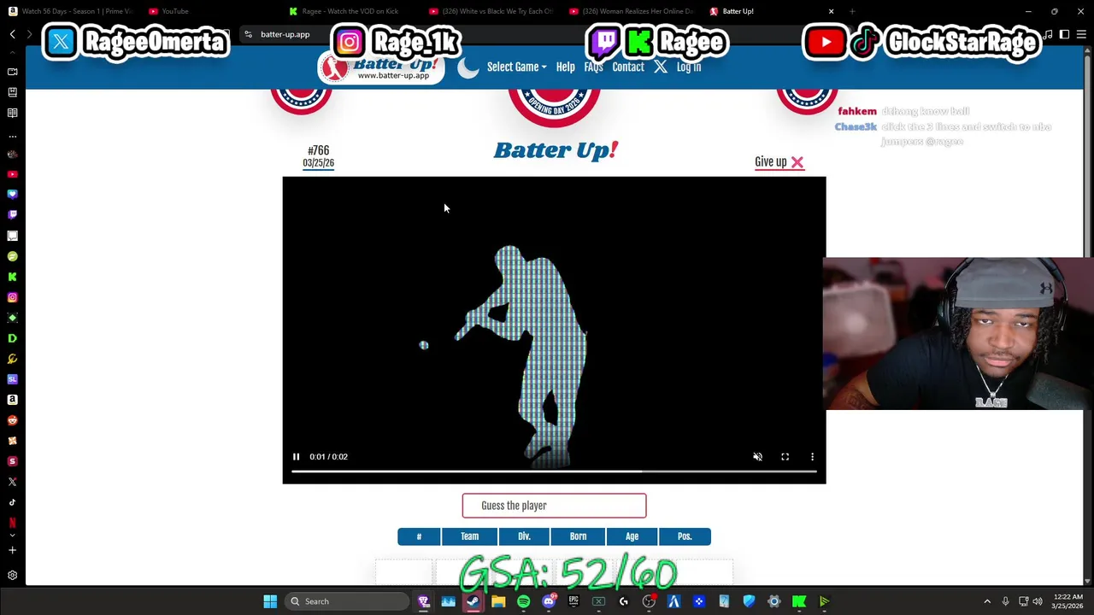1094x615 pixels.
Task: Open Reddit in browser sidebar
Action: [12, 420]
